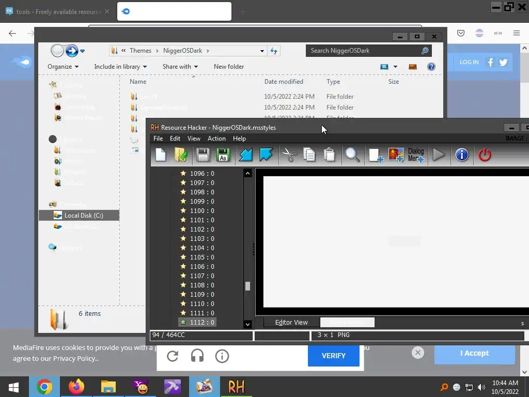Open a file in Resource Hacker

point(181,155)
